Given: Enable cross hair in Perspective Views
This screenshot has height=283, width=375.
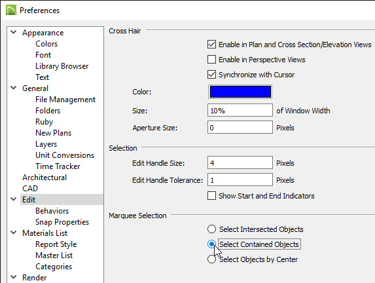Looking at the screenshot, I should [x=211, y=60].
